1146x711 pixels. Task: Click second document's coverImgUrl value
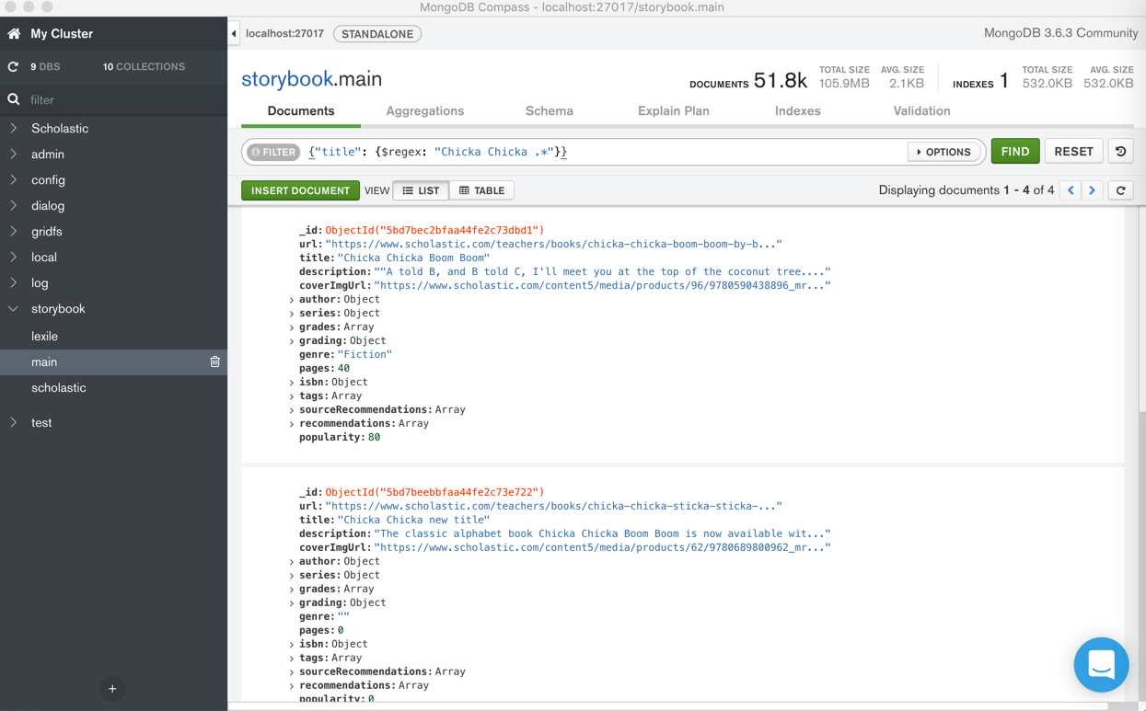point(602,548)
